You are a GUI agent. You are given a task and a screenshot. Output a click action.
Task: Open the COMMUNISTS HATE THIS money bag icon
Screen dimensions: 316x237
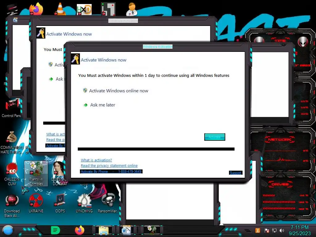coord(12,142)
